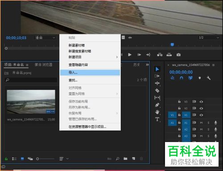
Task: Click the trash Clear icon in project panel
Action: 141,159
